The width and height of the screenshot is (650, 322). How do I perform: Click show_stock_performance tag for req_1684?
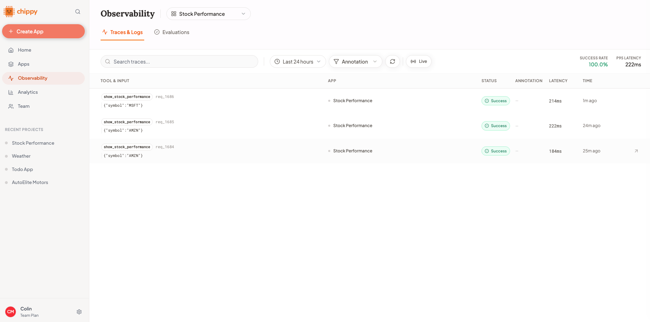[127, 147]
